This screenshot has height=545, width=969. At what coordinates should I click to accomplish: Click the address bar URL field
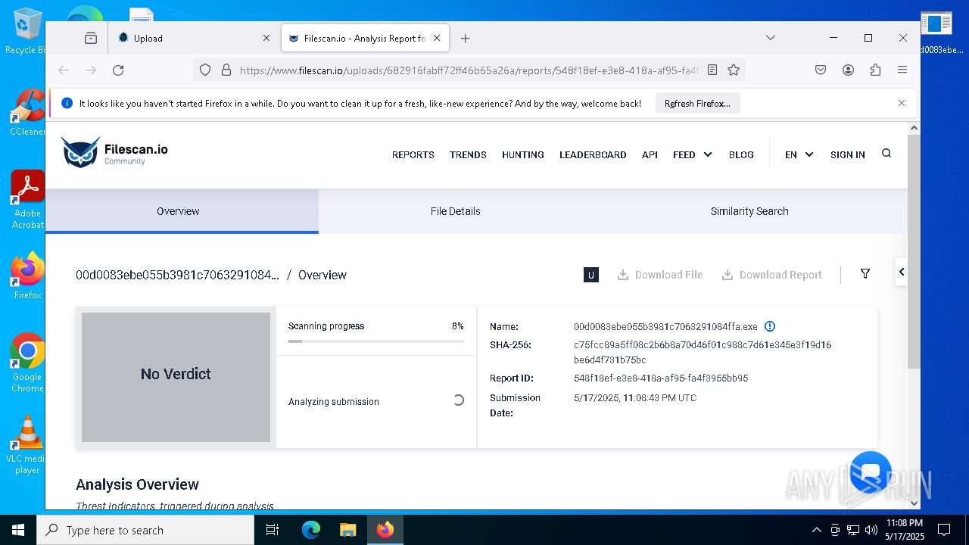[x=469, y=70]
